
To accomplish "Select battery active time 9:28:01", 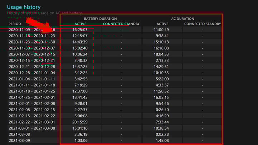I will click(x=81, y=104).
